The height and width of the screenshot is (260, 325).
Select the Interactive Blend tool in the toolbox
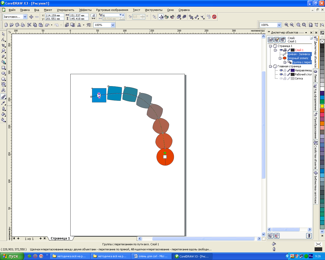pyautogui.click(x=3, y=97)
